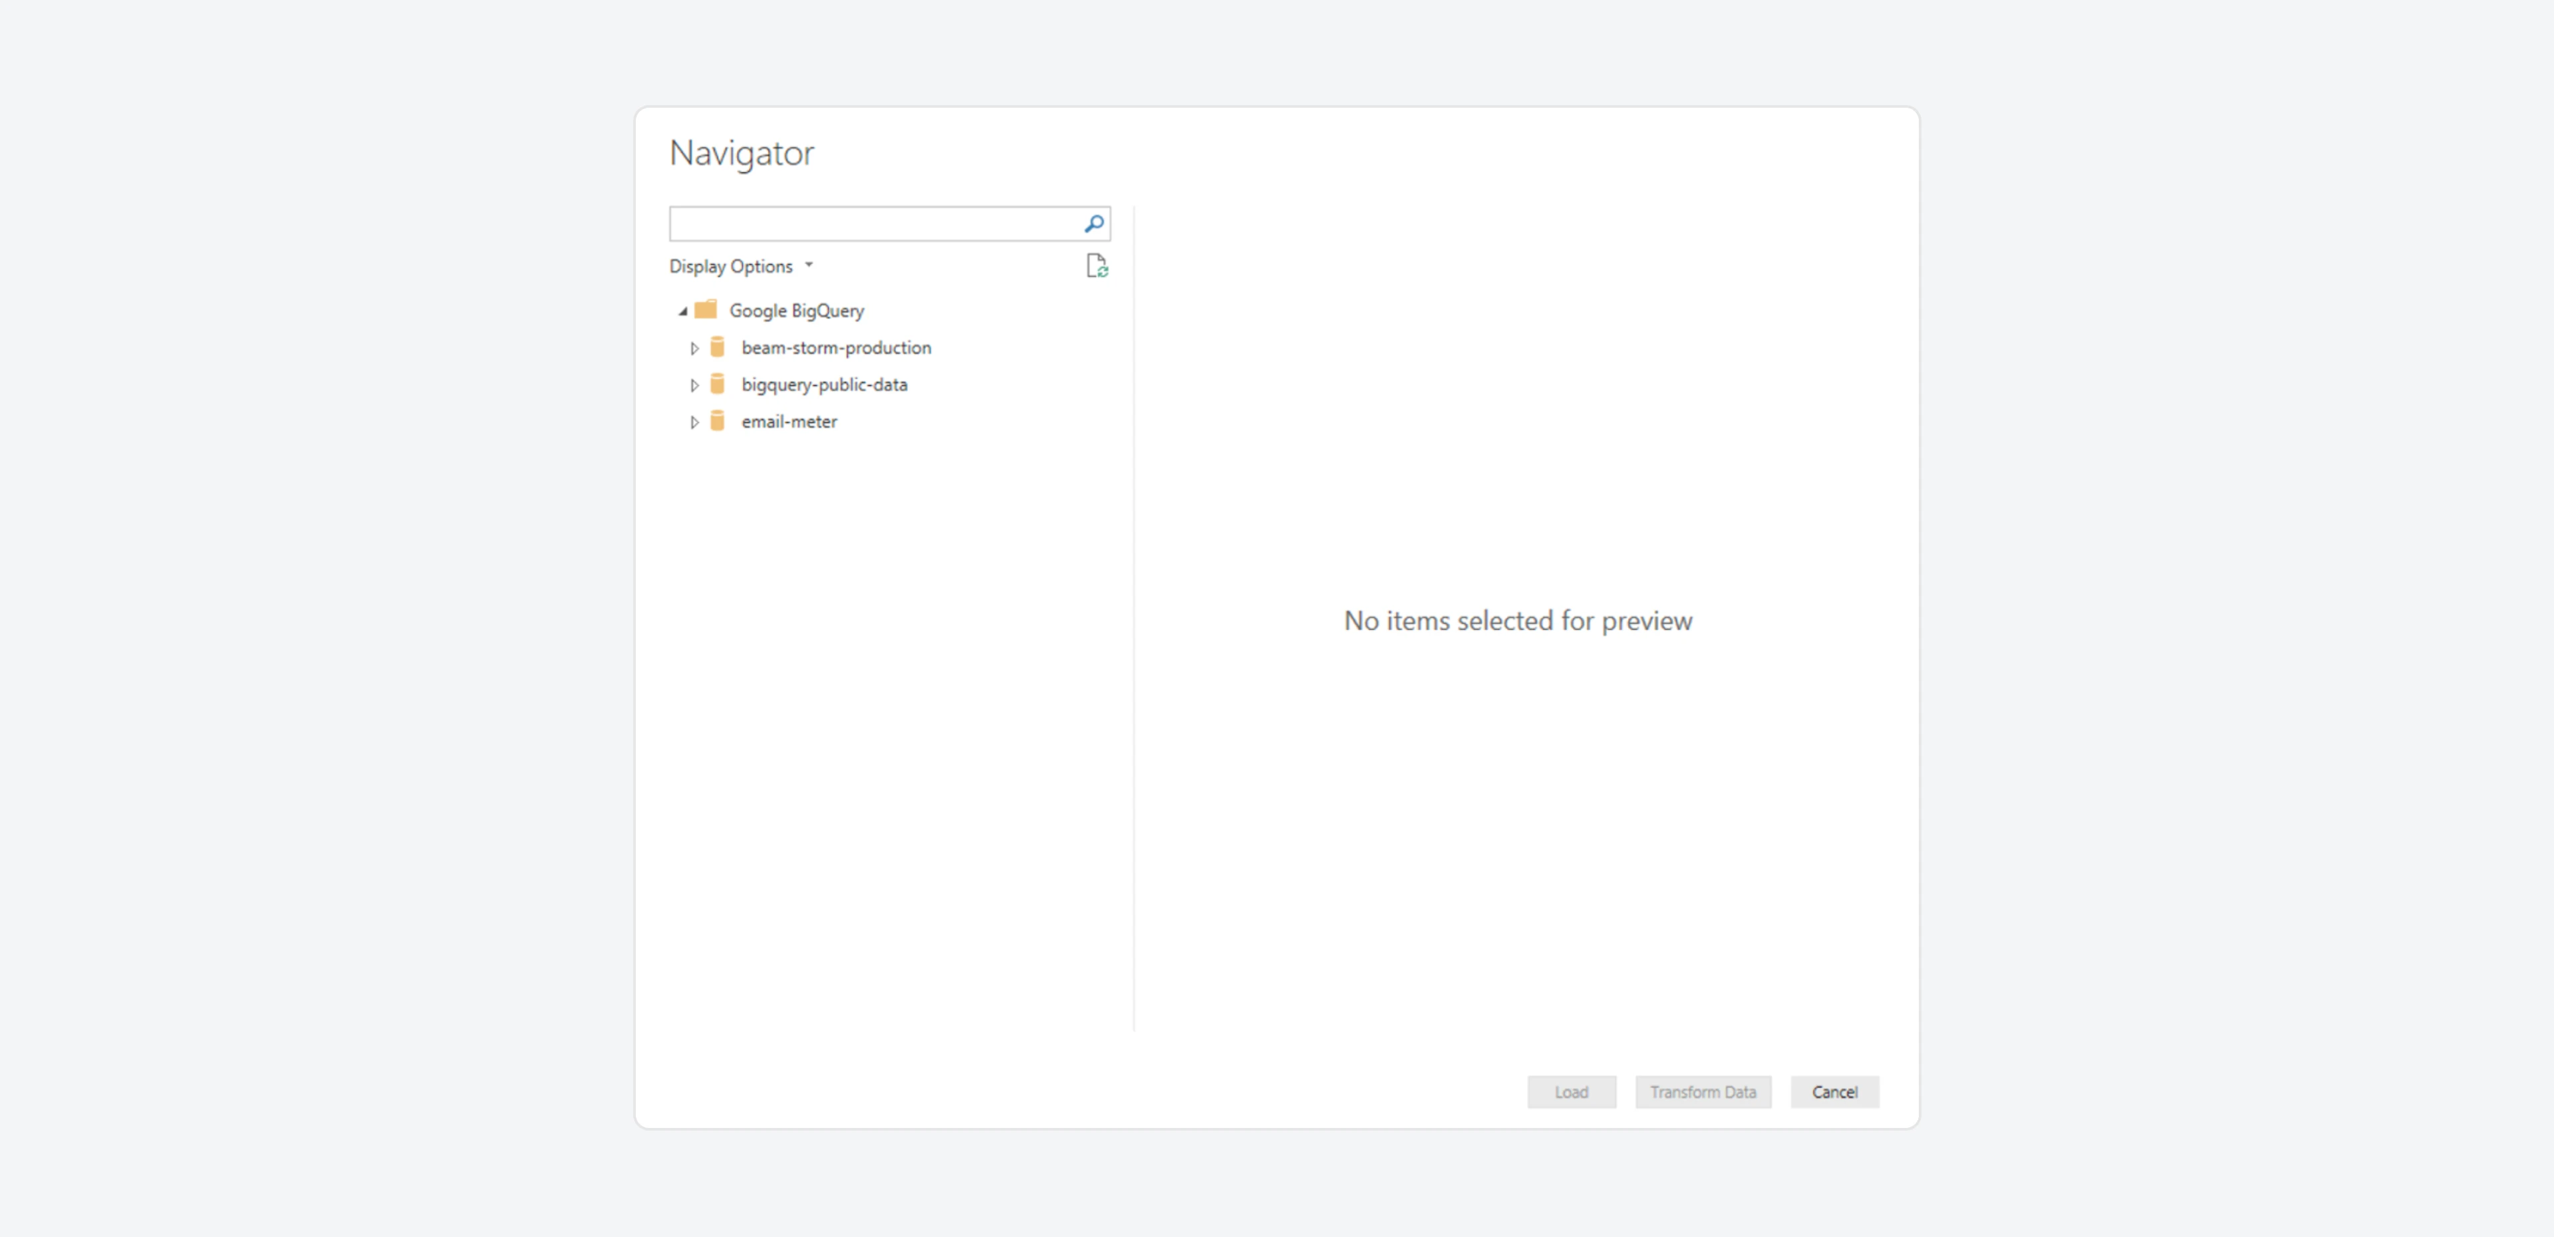The height and width of the screenshot is (1237, 2554).
Task: Click the Transform Data button
Action: pyautogui.click(x=1703, y=1091)
